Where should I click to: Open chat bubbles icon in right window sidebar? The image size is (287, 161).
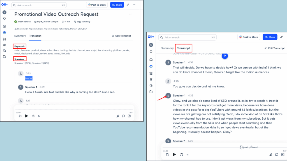point(151,86)
